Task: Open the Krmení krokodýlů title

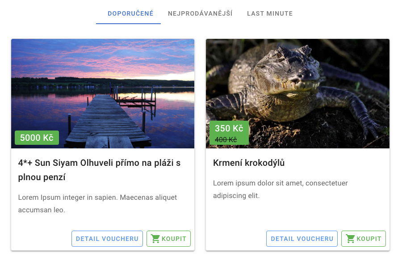Action: pyautogui.click(x=249, y=163)
